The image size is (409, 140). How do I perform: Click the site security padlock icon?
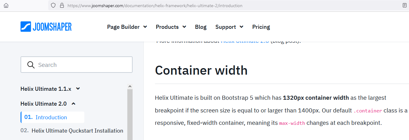(61, 5)
